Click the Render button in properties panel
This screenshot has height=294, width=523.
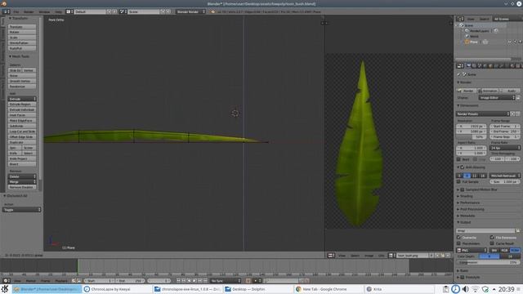pyautogui.click(x=466, y=91)
